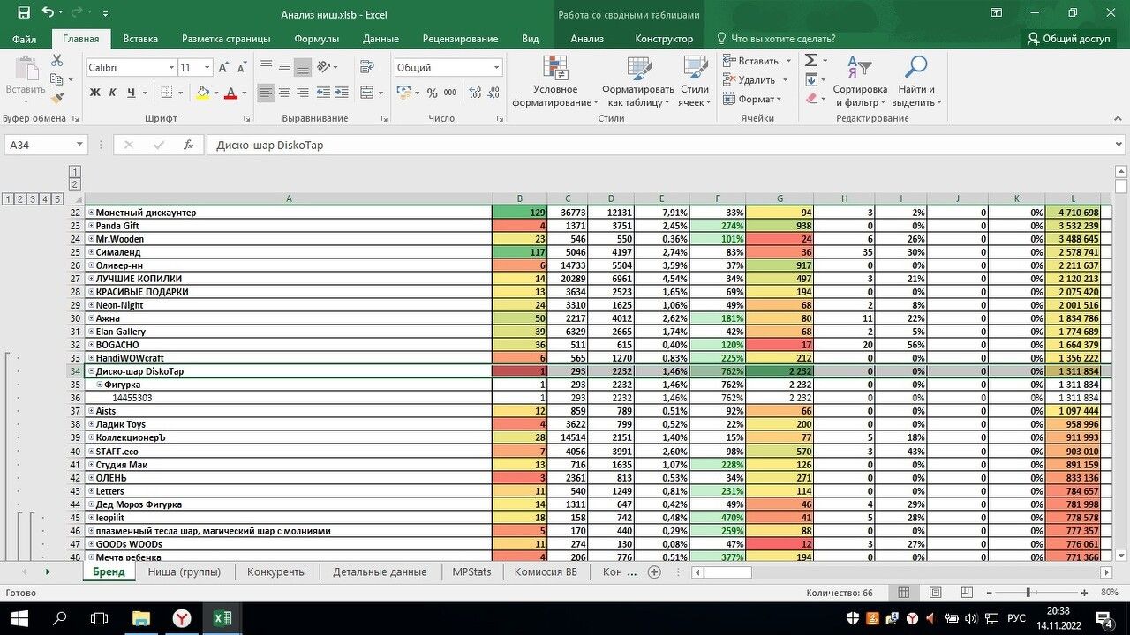Click the Общий доступ share button
The width and height of the screenshot is (1130, 635).
pyautogui.click(x=1068, y=39)
